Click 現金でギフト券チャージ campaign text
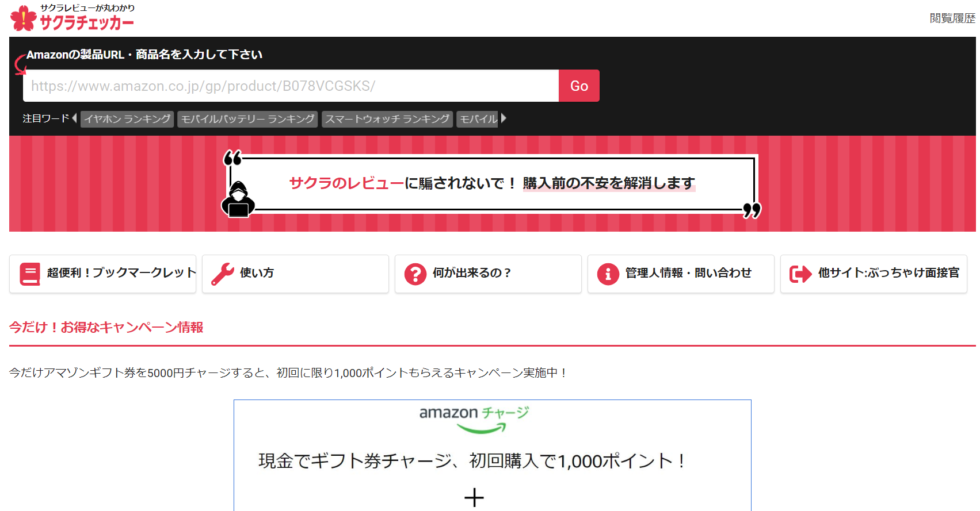Image resolution: width=980 pixels, height=511 pixels. click(471, 460)
